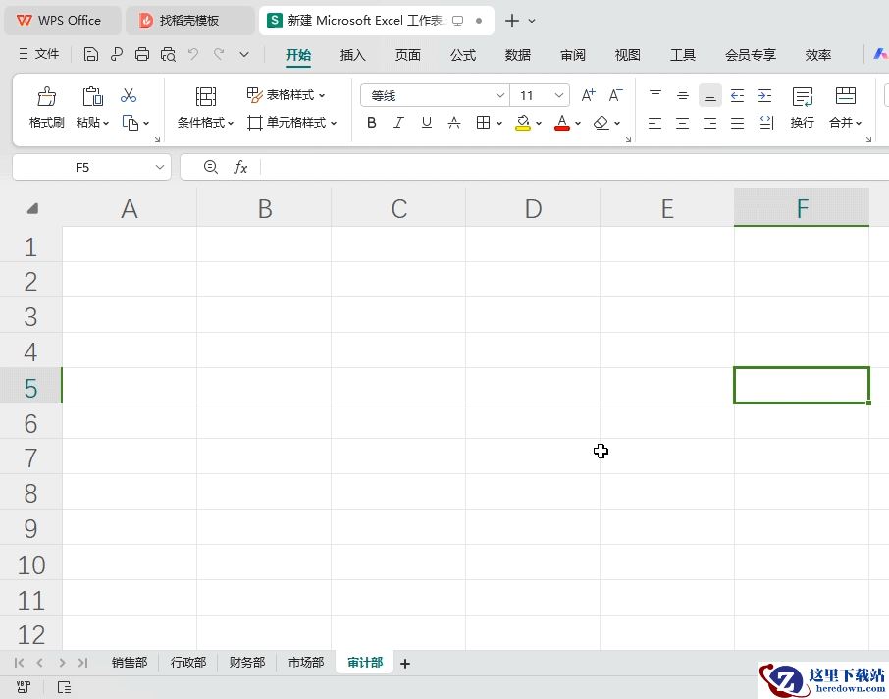
Task: Toggle underline formatting
Action: [x=427, y=123]
